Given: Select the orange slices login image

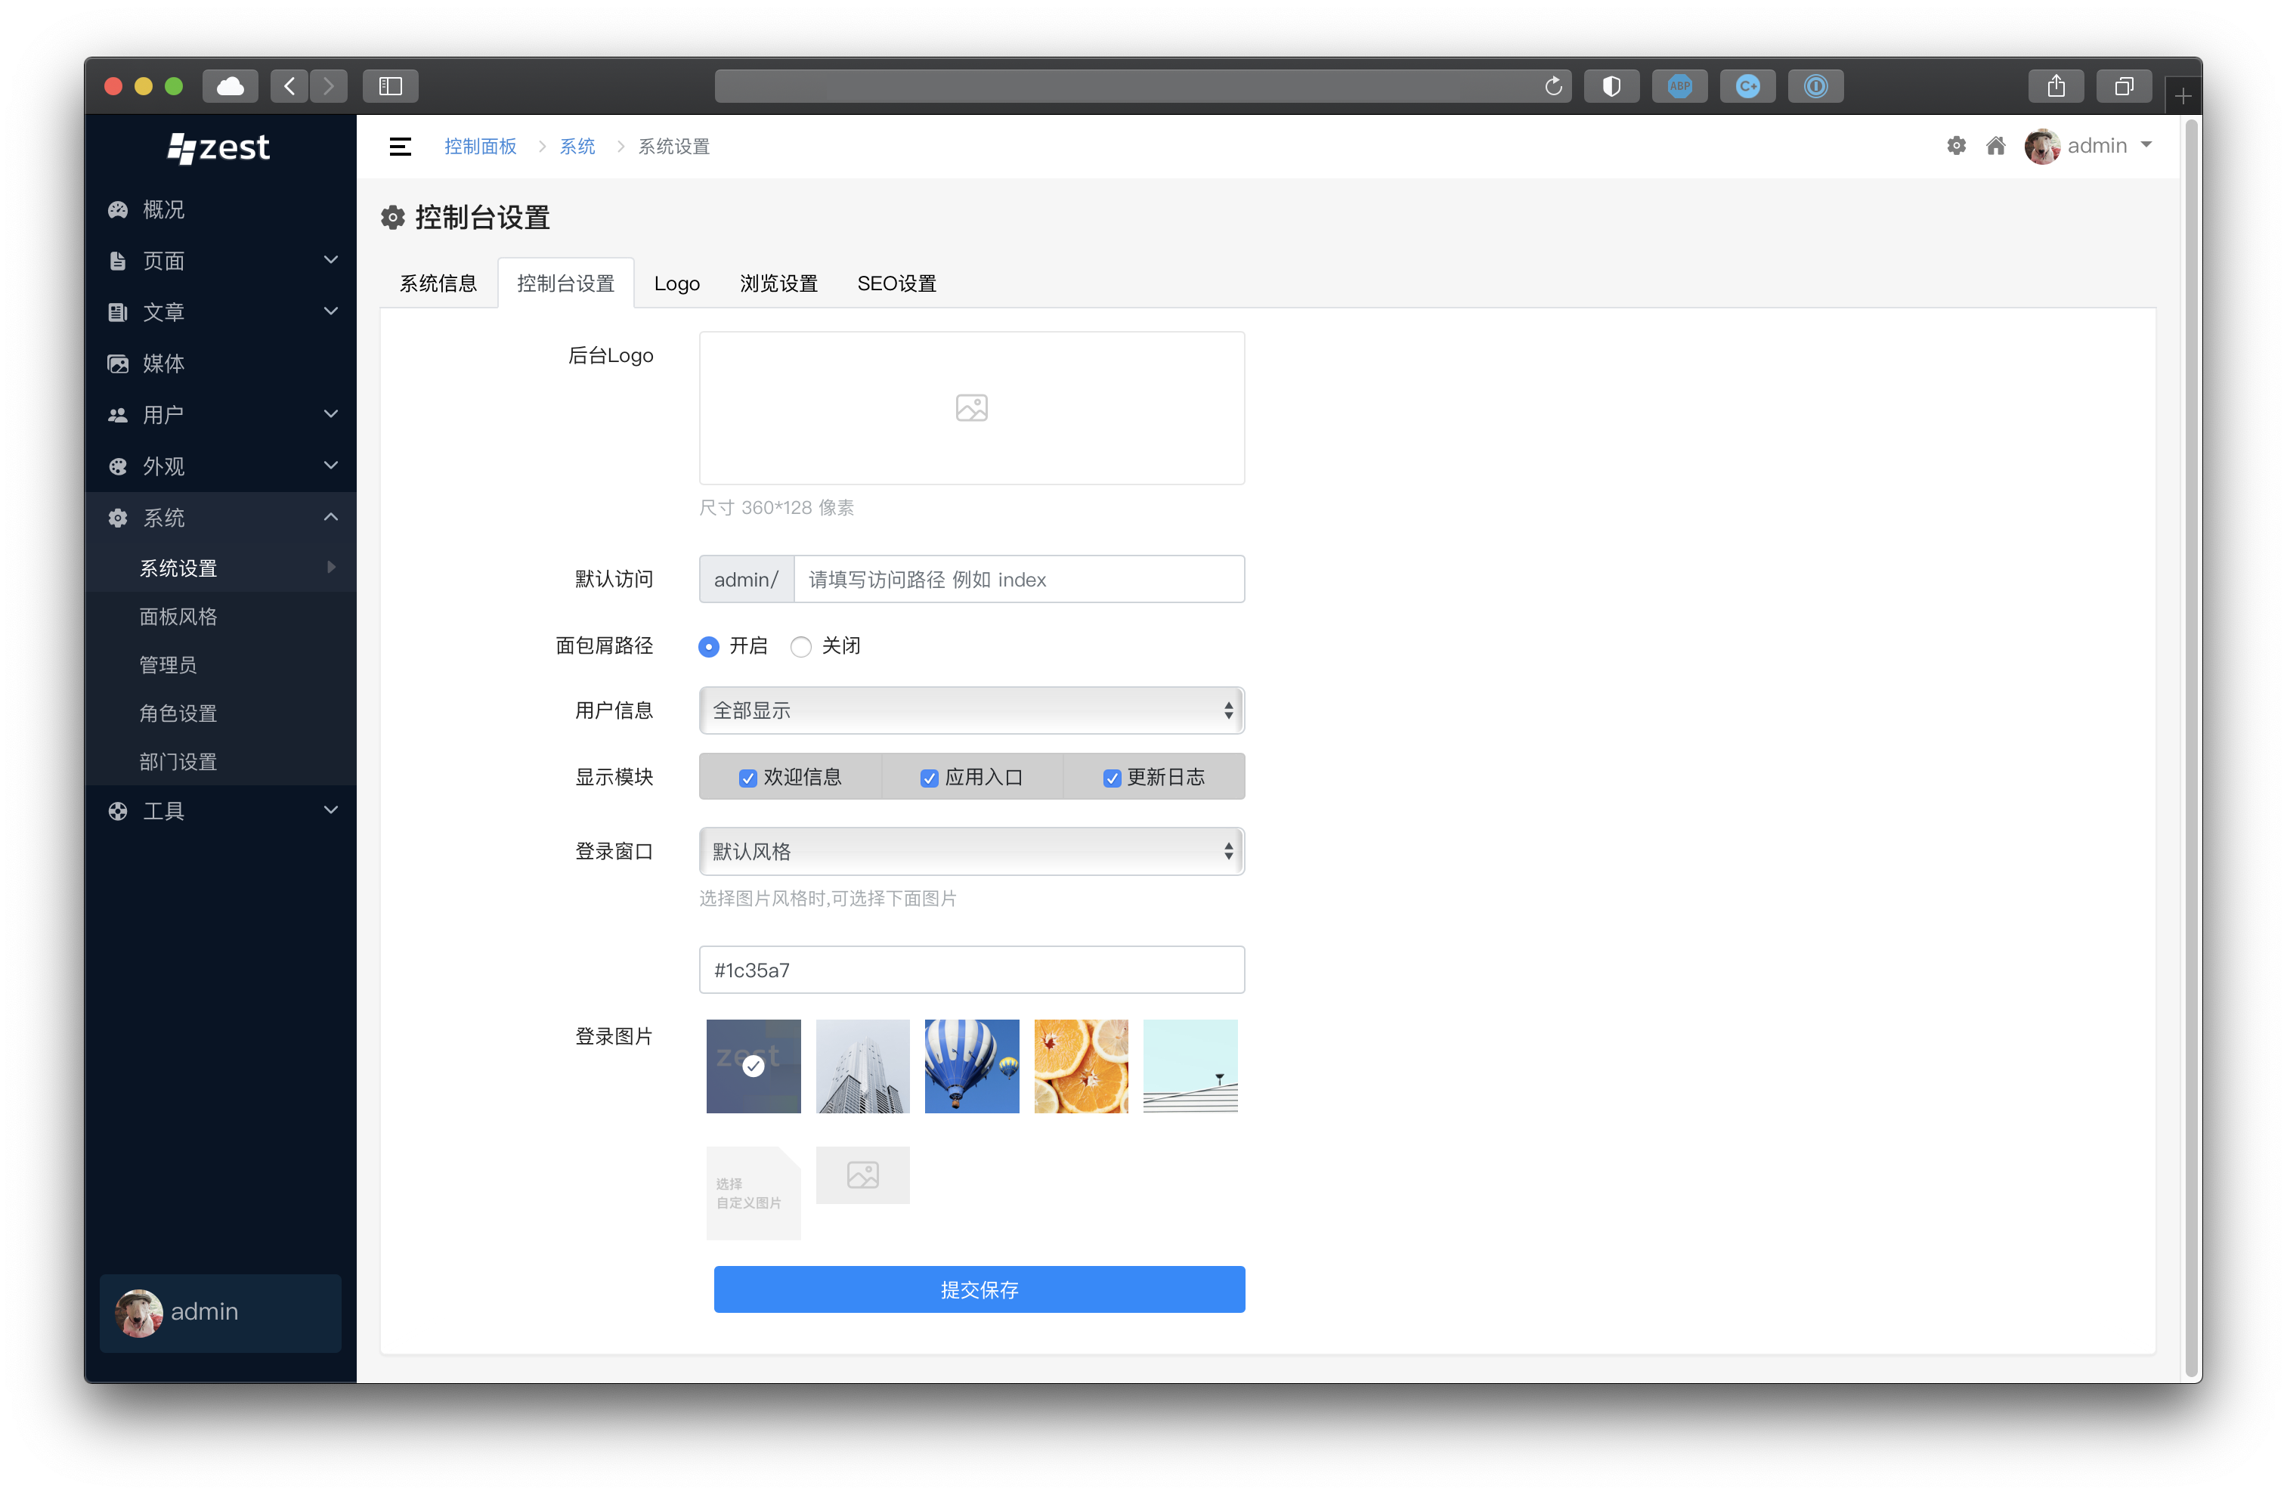Looking at the screenshot, I should point(1081,1066).
